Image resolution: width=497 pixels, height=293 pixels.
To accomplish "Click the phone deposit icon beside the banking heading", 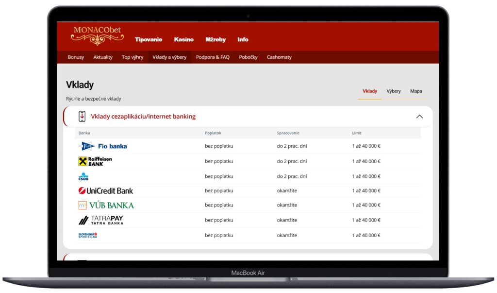I will [82, 117].
